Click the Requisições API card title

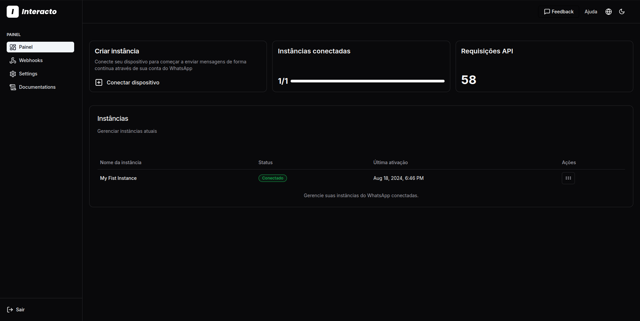[487, 51]
